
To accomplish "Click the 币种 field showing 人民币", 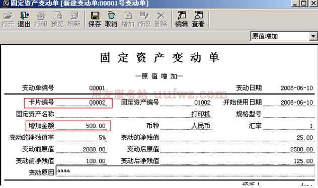I will (186, 126).
